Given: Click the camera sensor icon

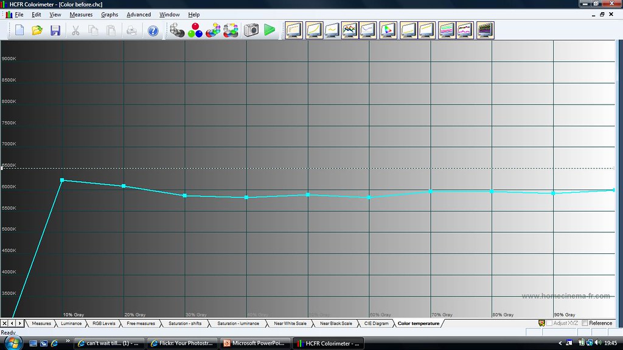Looking at the screenshot, I should [x=251, y=30].
